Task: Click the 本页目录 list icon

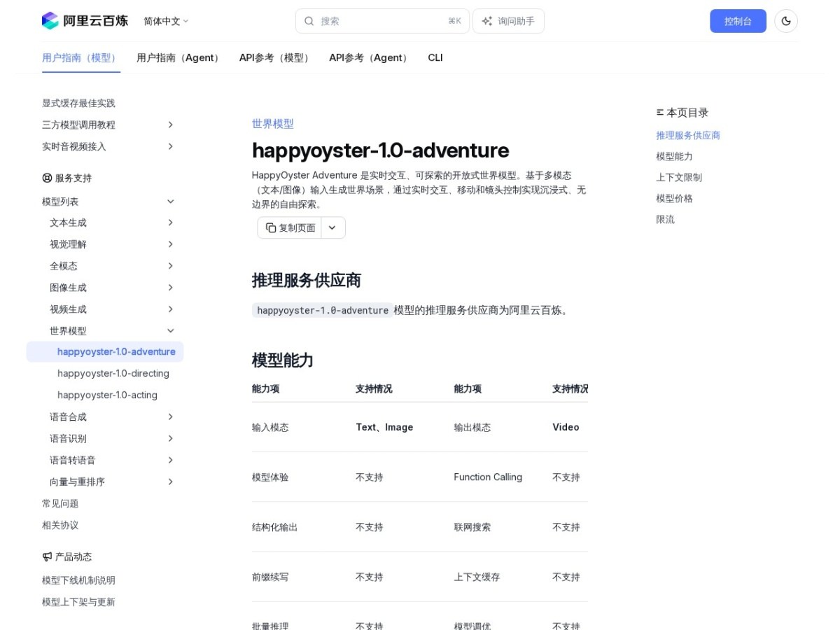Action: click(x=659, y=112)
